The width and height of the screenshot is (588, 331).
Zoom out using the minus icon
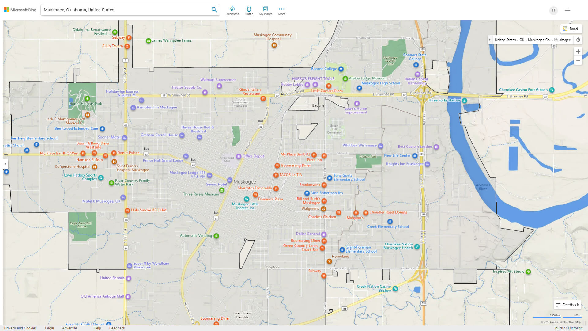pos(578,60)
